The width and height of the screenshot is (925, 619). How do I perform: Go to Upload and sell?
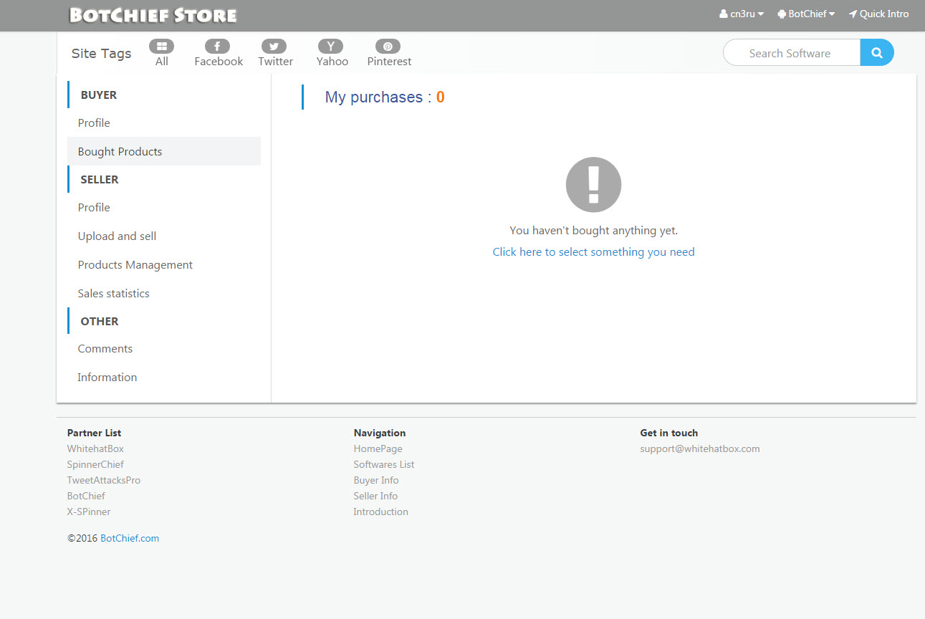point(117,236)
